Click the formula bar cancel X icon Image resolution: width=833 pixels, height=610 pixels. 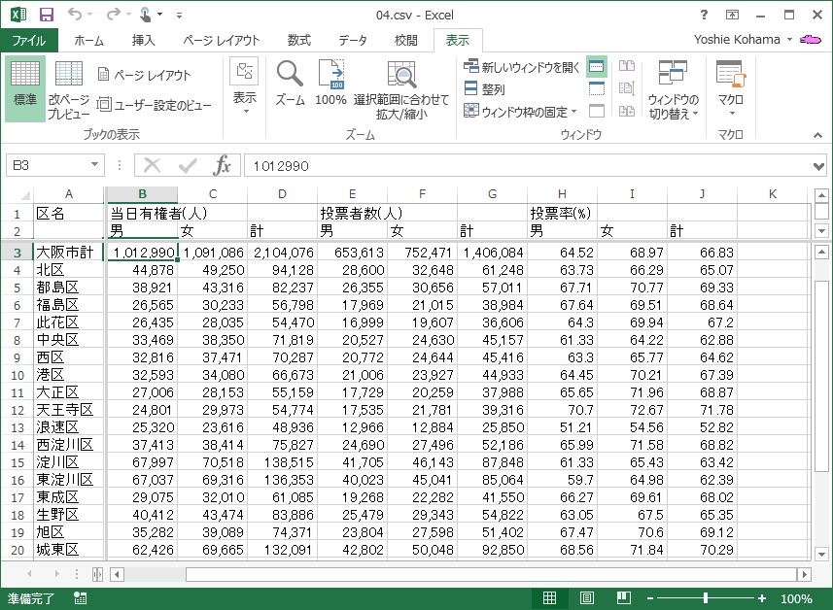point(153,166)
